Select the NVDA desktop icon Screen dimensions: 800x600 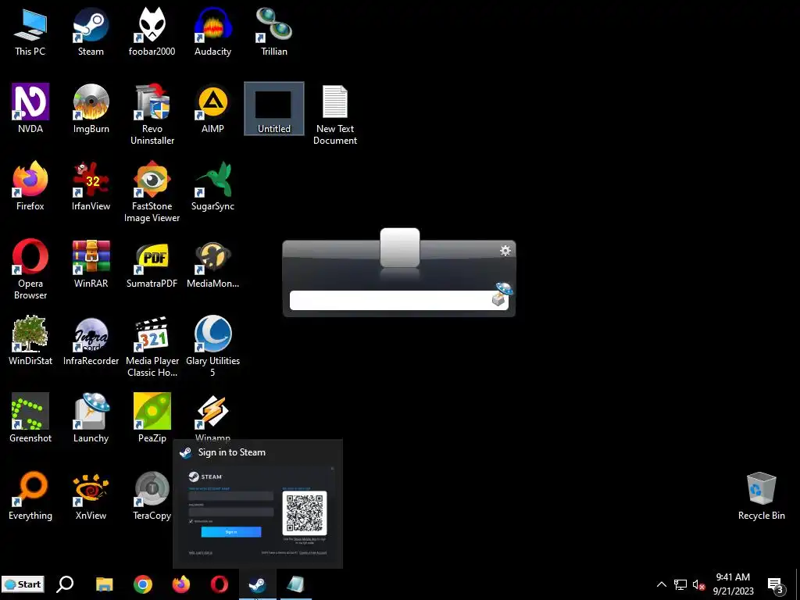tap(30, 109)
